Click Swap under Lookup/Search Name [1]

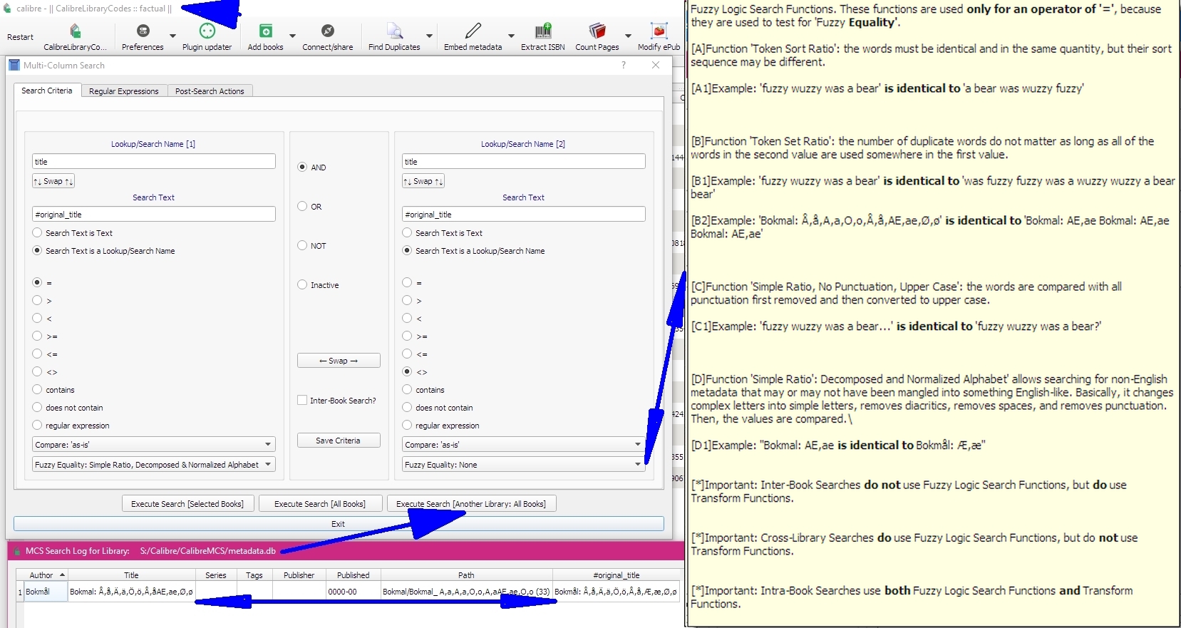[x=53, y=181]
